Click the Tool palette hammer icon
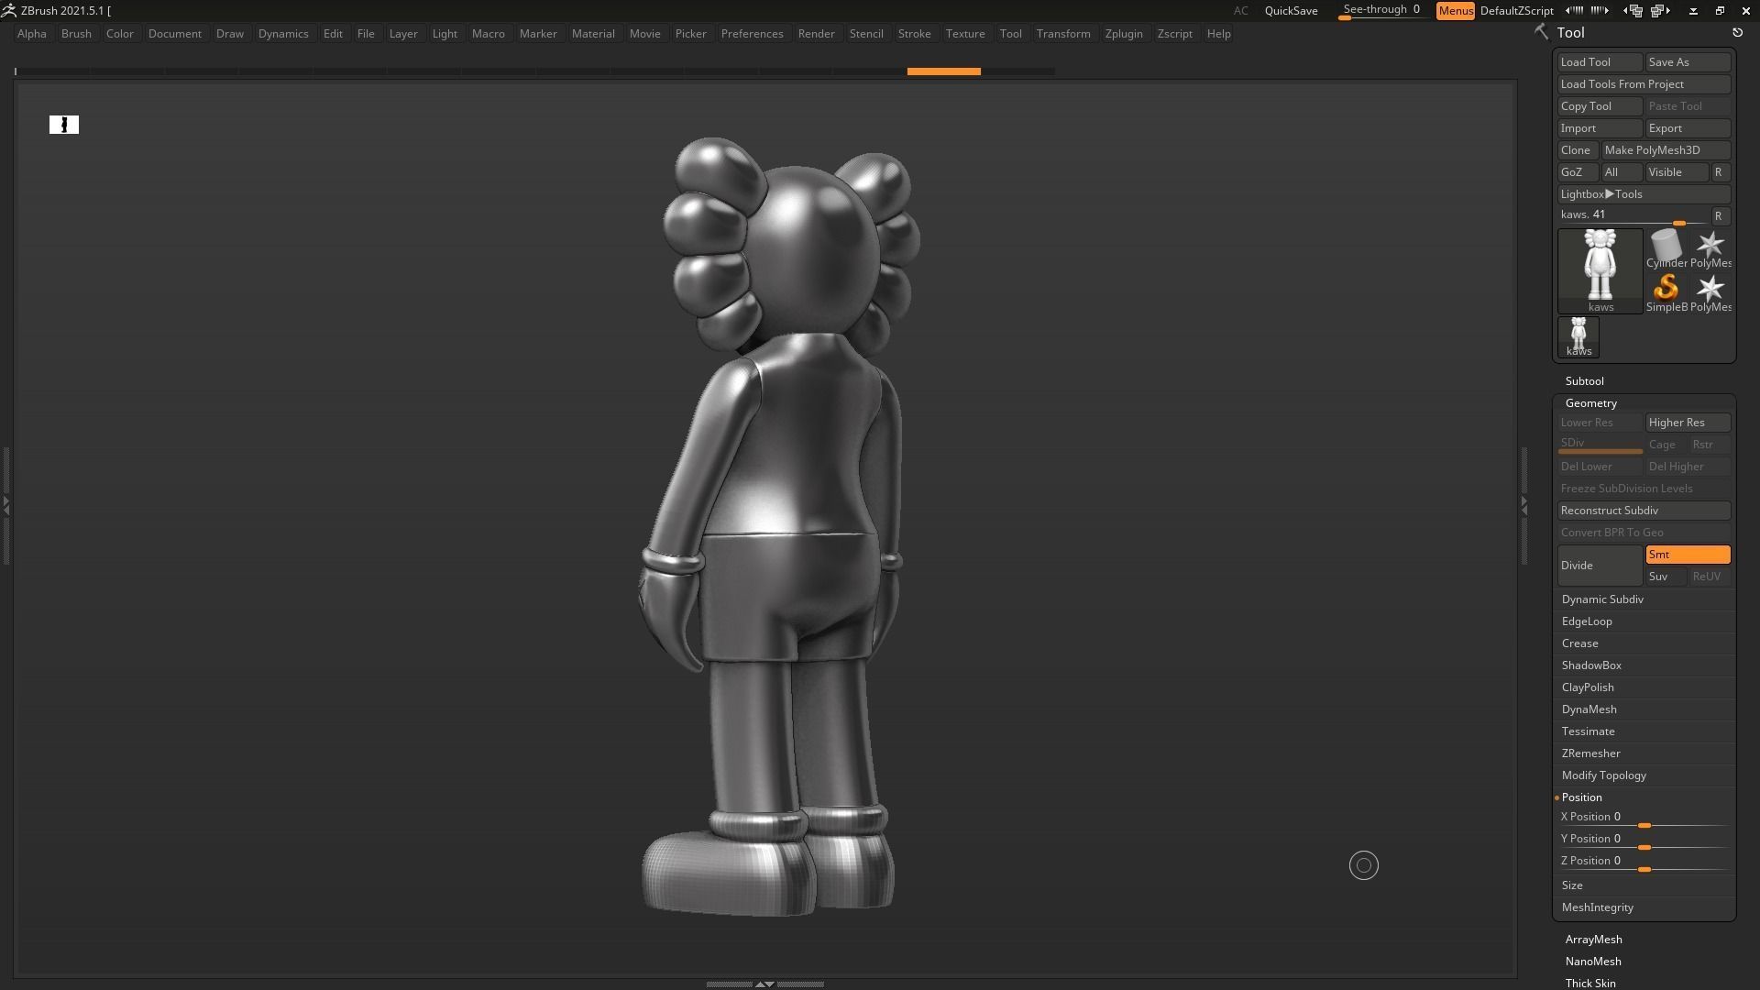 pos(1542,32)
